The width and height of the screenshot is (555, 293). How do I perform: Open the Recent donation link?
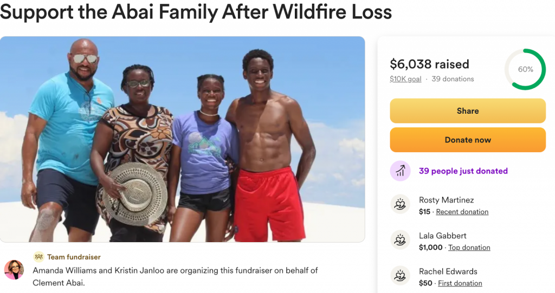point(462,212)
